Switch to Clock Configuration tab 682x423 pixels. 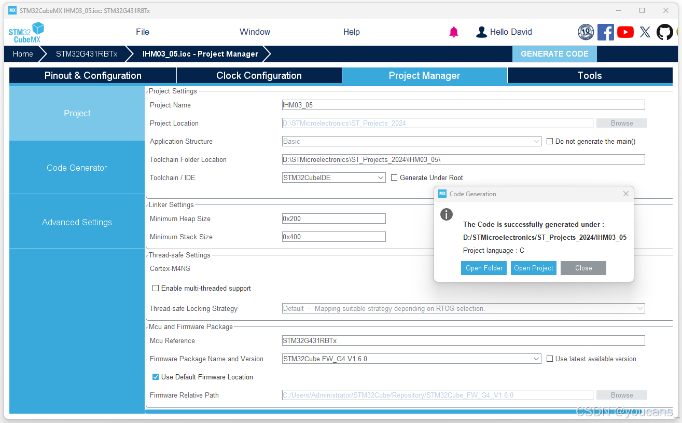pos(259,76)
